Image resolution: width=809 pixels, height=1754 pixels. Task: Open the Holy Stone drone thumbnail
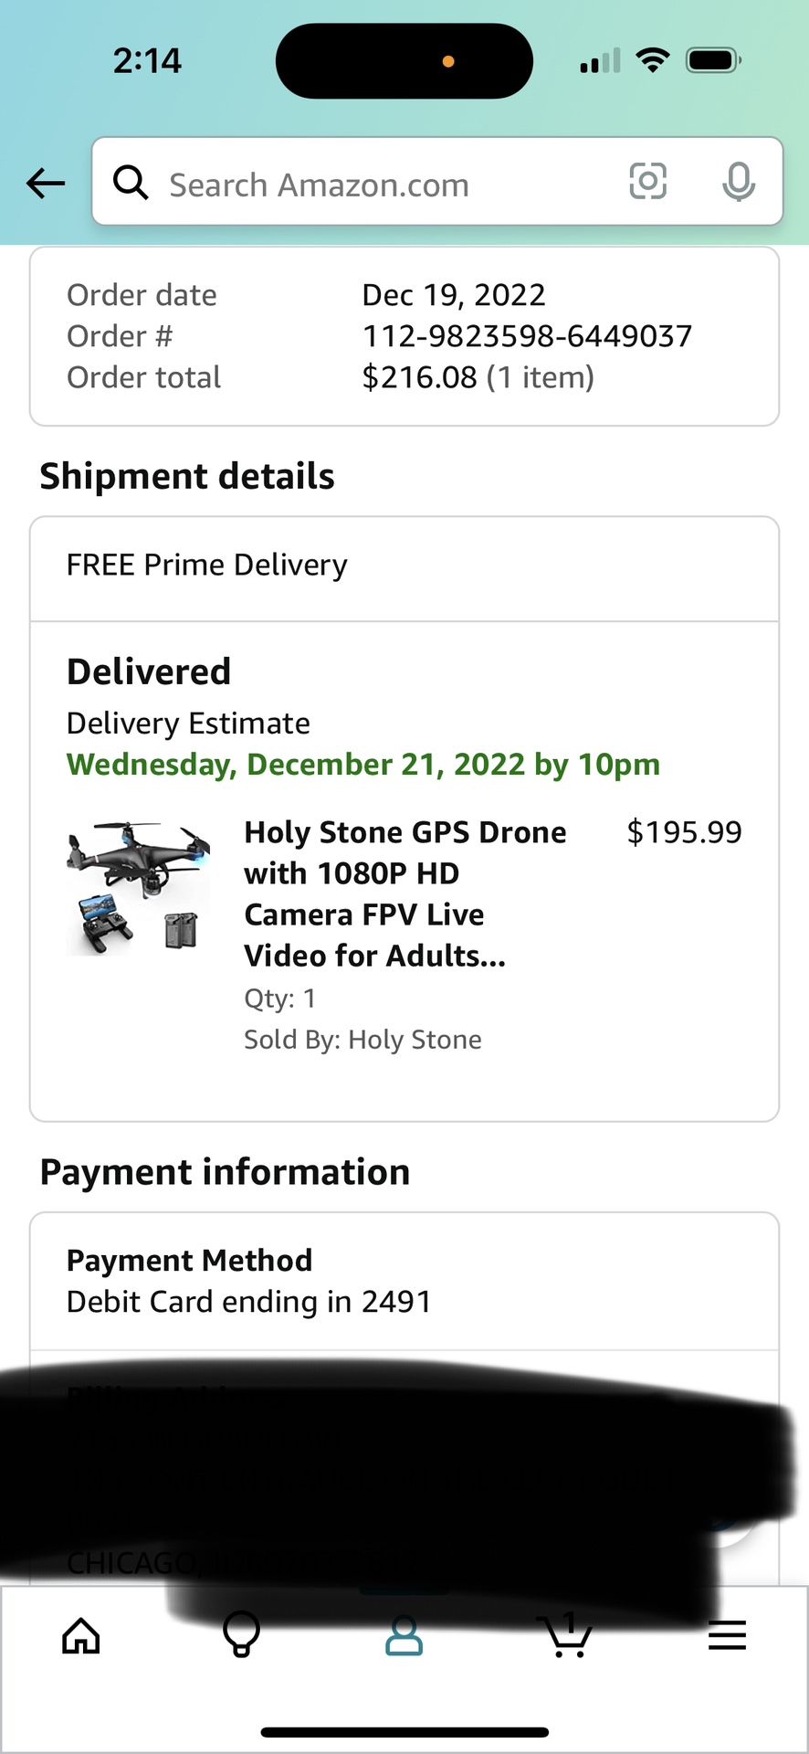click(x=139, y=888)
